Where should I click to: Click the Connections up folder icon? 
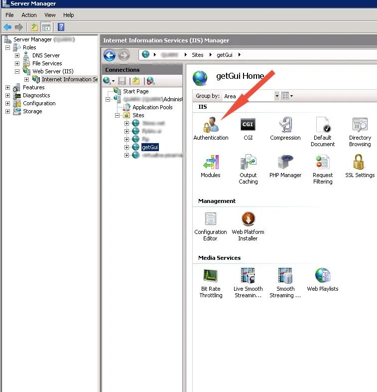[136, 81]
